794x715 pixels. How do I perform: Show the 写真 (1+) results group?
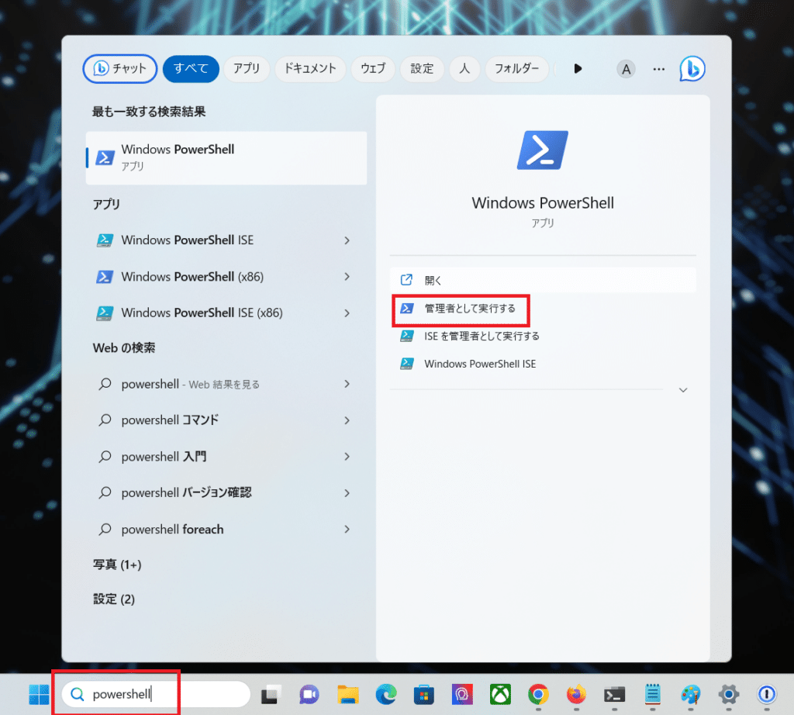point(117,565)
